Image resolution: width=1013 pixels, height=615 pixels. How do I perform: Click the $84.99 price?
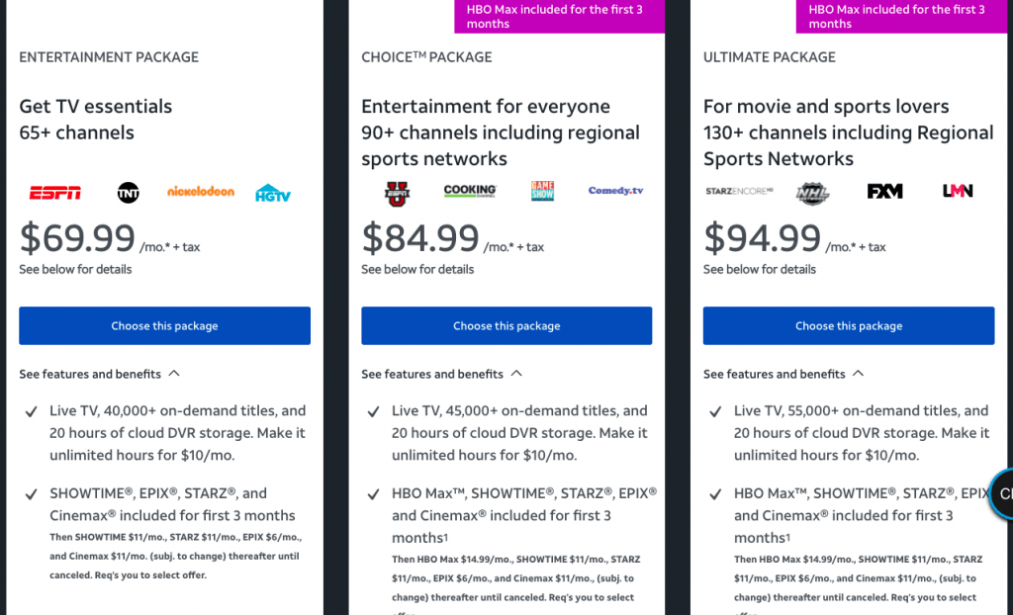pyautogui.click(x=419, y=237)
